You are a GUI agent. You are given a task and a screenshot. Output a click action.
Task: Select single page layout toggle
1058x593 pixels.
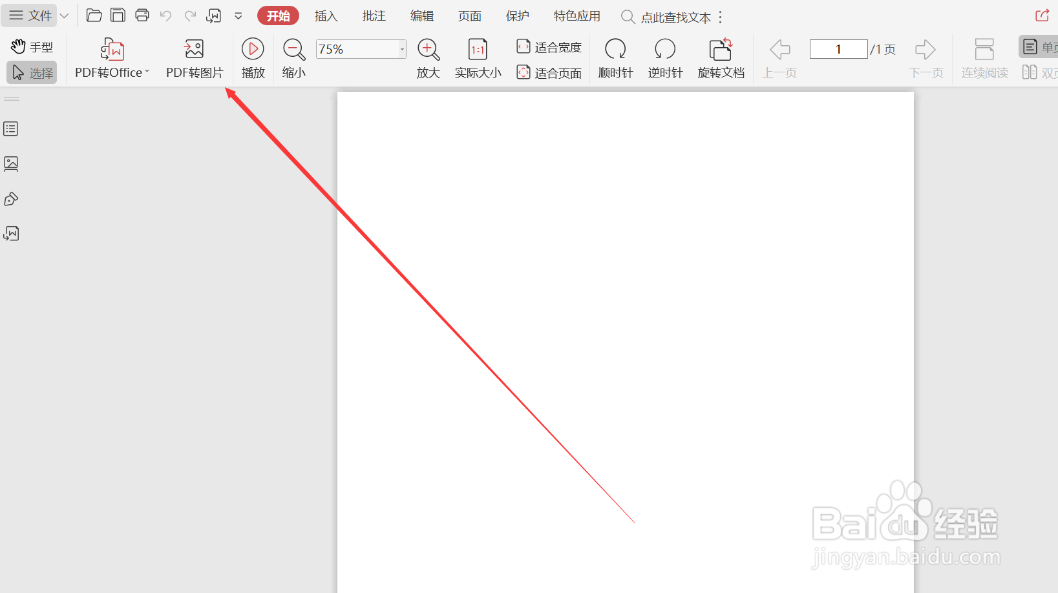click(1039, 47)
